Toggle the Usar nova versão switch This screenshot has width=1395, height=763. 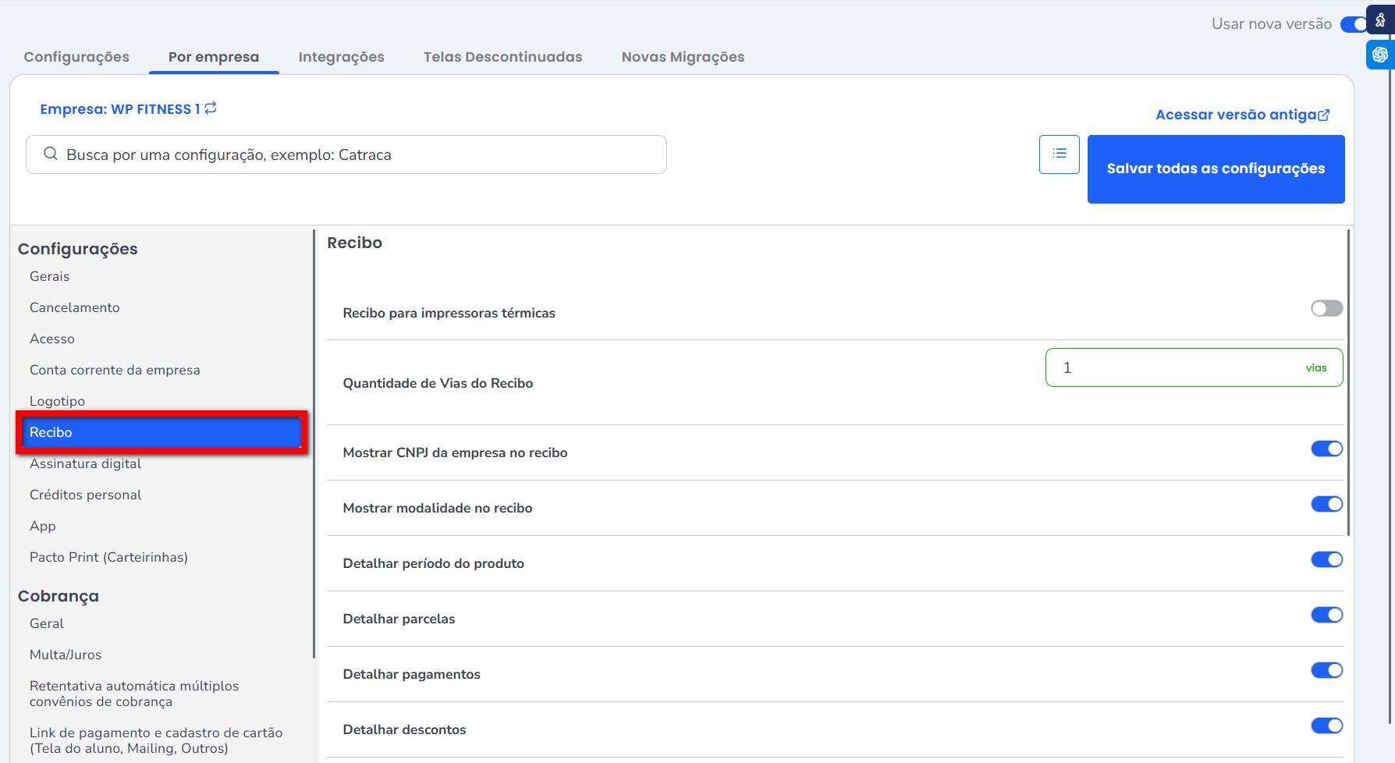[x=1354, y=24]
